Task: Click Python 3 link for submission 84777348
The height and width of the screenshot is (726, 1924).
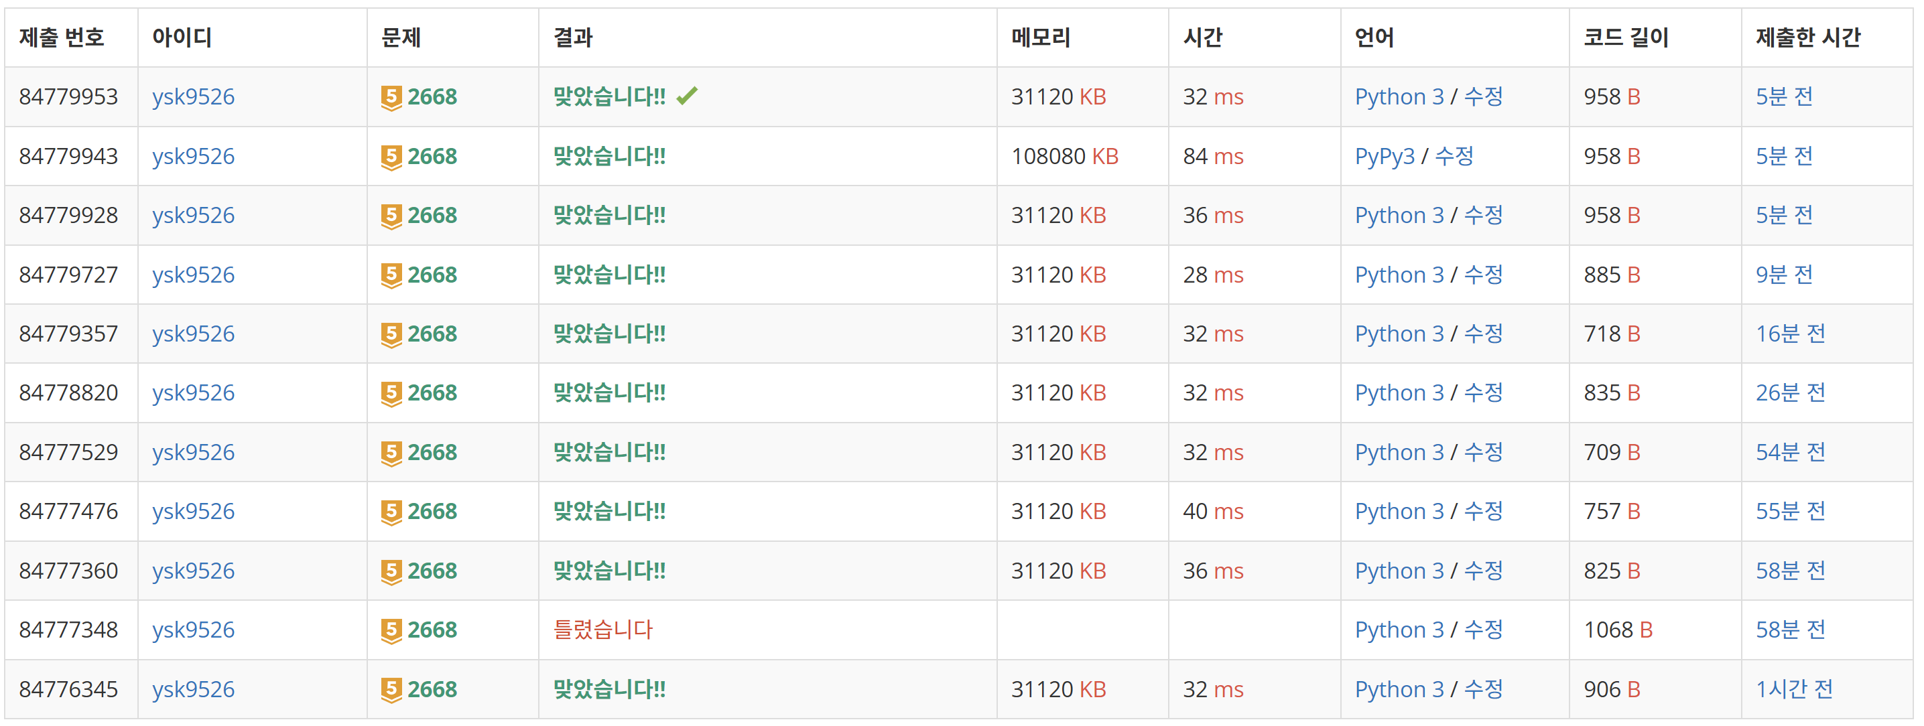Action: click(x=1399, y=630)
